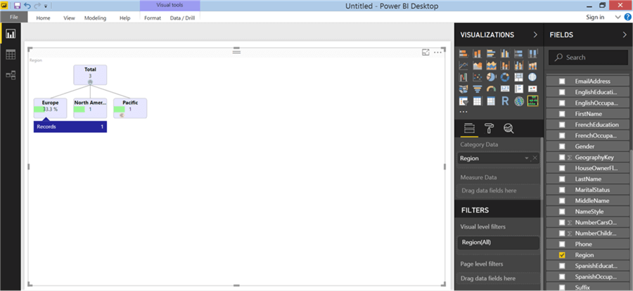Switch to Relationships view in left sidebar
Image resolution: width=633 pixels, height=291 pixels.
click(x=11, y=75)
